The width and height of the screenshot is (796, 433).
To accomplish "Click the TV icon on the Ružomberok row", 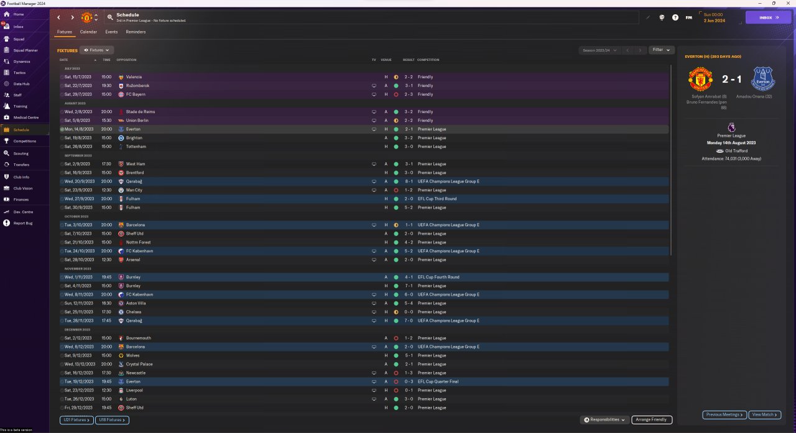I will tap(374, 86).
